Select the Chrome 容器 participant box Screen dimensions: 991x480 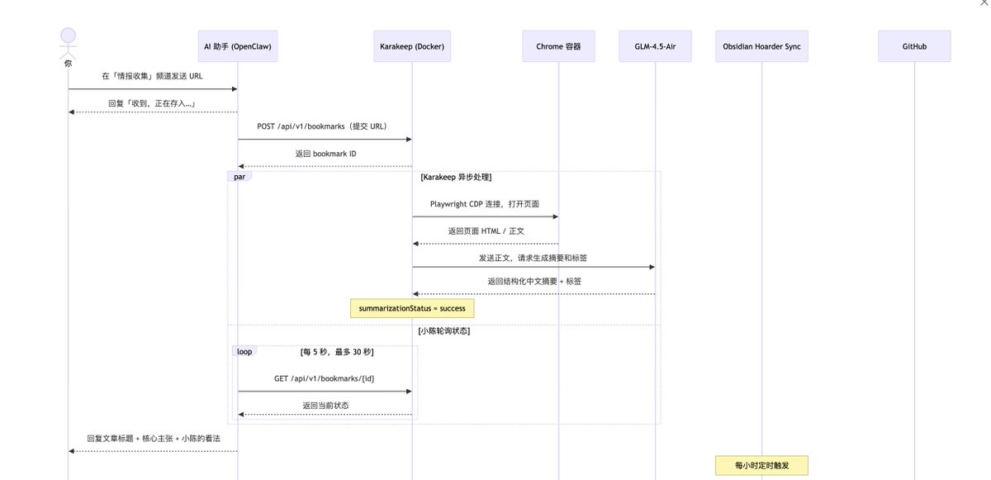[559, 46]
